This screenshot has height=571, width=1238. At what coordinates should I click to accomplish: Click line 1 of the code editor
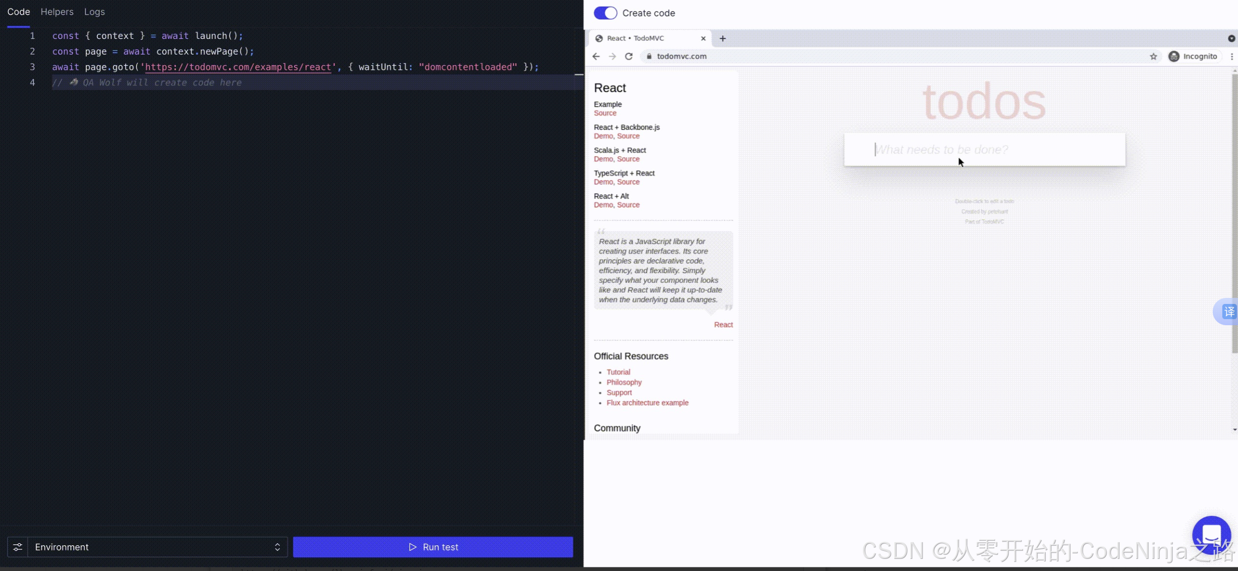147,36
